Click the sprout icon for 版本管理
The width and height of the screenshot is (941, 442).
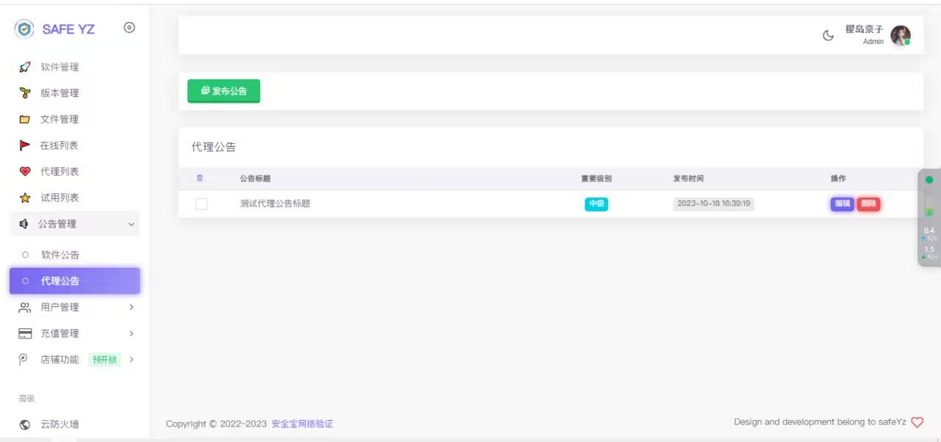pos(25,93)
